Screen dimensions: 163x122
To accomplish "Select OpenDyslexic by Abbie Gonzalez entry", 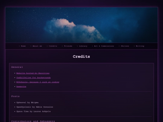I will coord(35,107).
